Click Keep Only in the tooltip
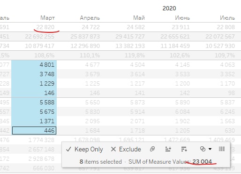 tap(84, 149)
